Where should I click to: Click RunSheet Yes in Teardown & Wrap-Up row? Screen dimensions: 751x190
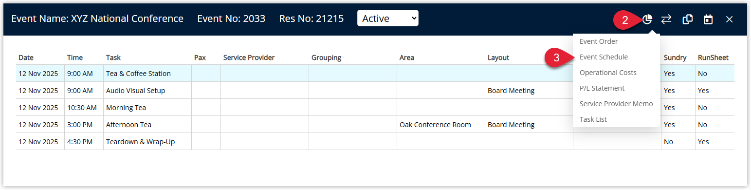pyautogui.click(x=703, y=142)
